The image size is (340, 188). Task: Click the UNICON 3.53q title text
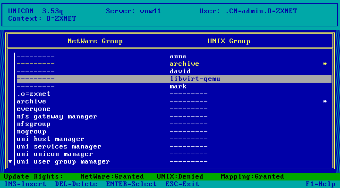tap(35, 11)
